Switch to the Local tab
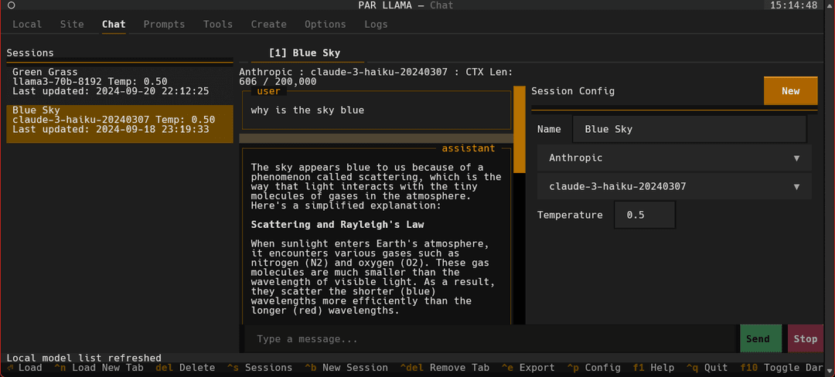This screenshot has height=377, width=835. coord(27,25)
